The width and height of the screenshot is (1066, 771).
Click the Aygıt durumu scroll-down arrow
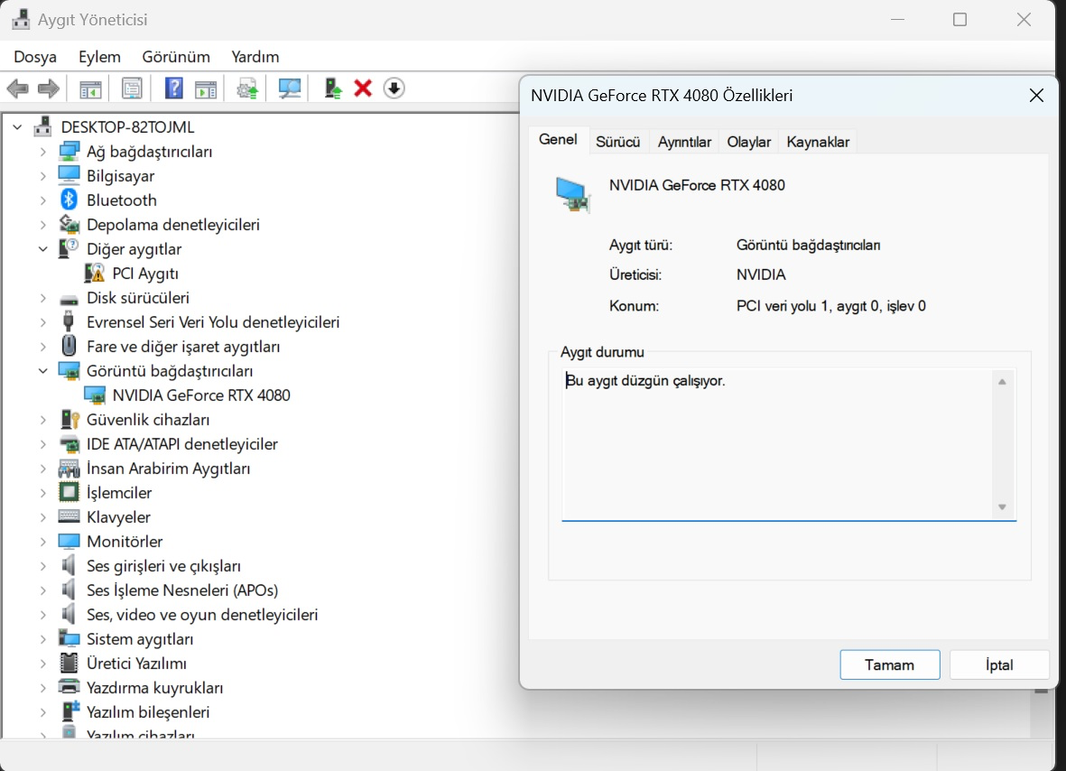pyautogui.click(x=1002, y=507)
